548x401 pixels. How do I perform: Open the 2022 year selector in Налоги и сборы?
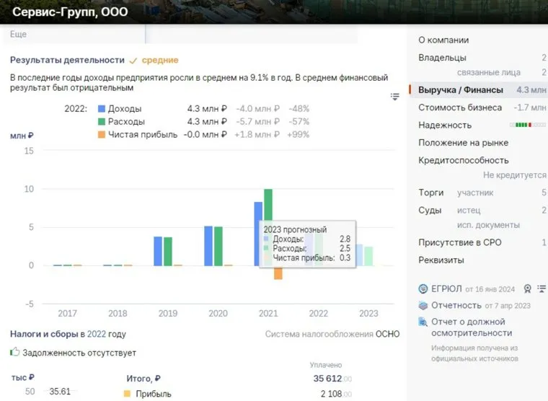point(97,334)
